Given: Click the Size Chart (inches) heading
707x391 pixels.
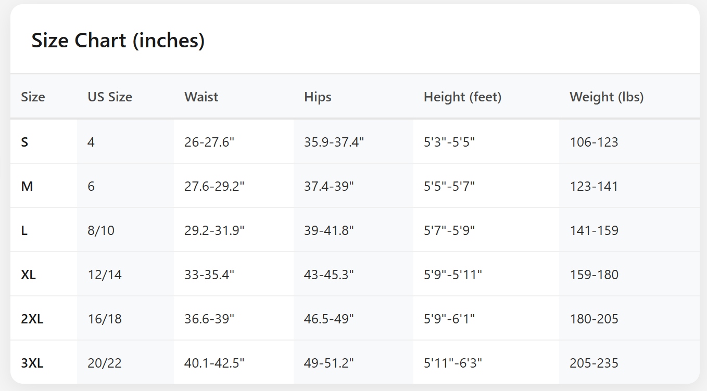Looking at the screenshot, I should point(118,41).
